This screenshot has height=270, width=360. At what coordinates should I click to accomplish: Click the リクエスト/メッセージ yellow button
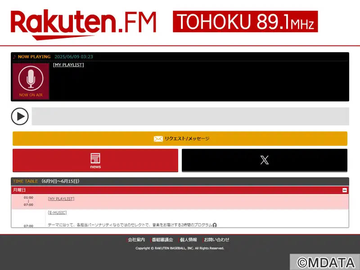pyautogui.click(x=180, y=139)
